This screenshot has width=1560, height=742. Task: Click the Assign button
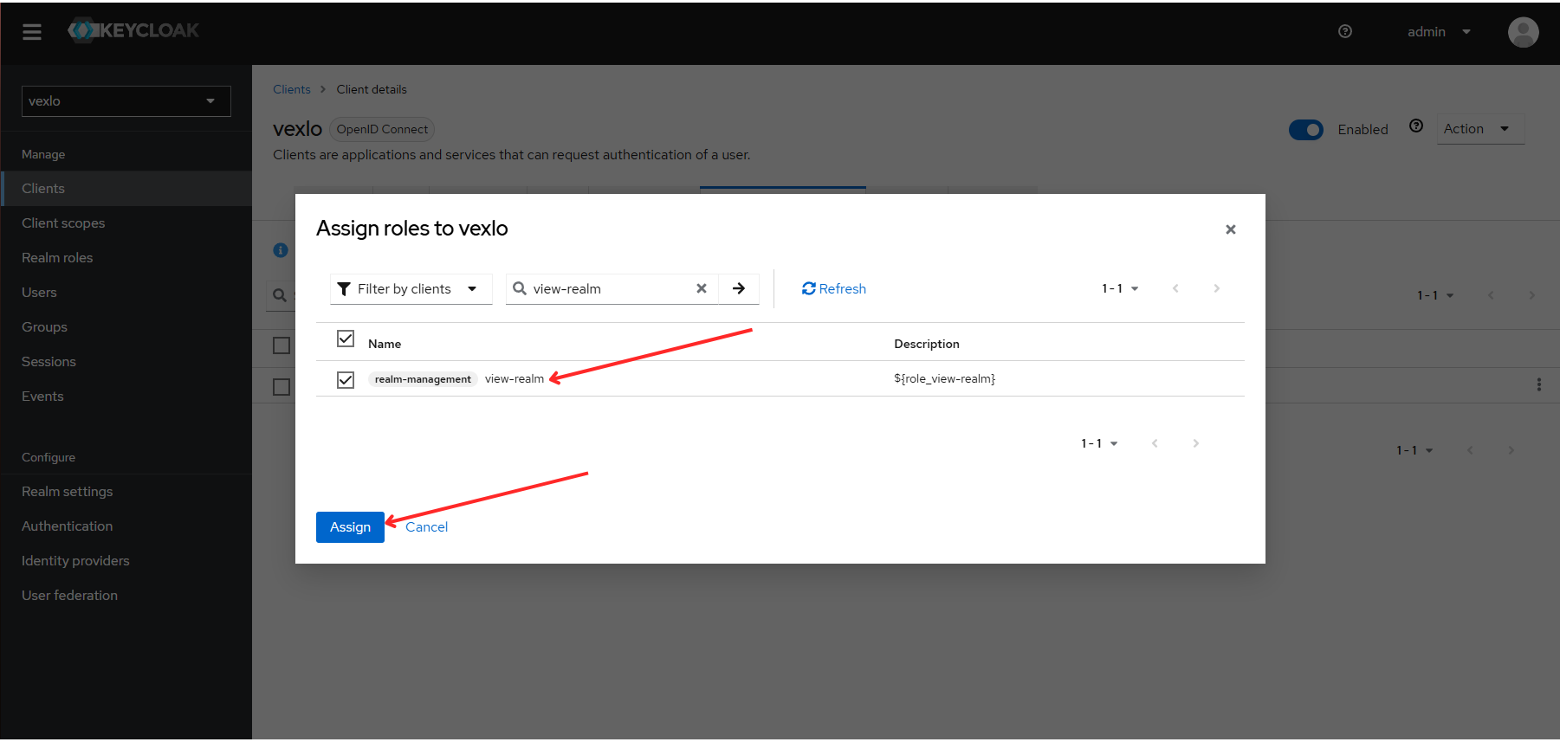(350, 527)
